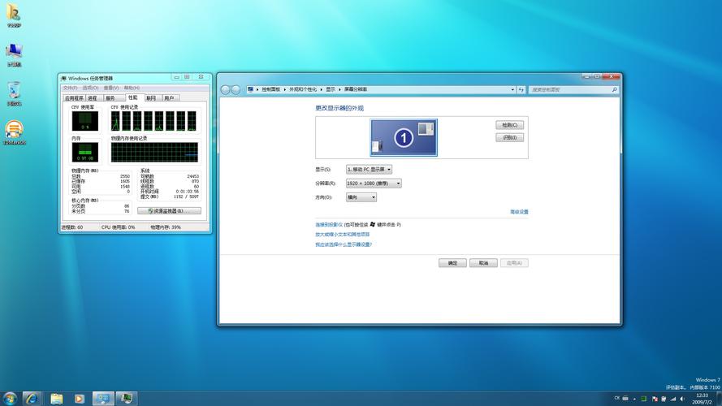The width and height of the screenshot is (722, 406).
Task: Open the Computer desktop icon
Action: [14, 52]
